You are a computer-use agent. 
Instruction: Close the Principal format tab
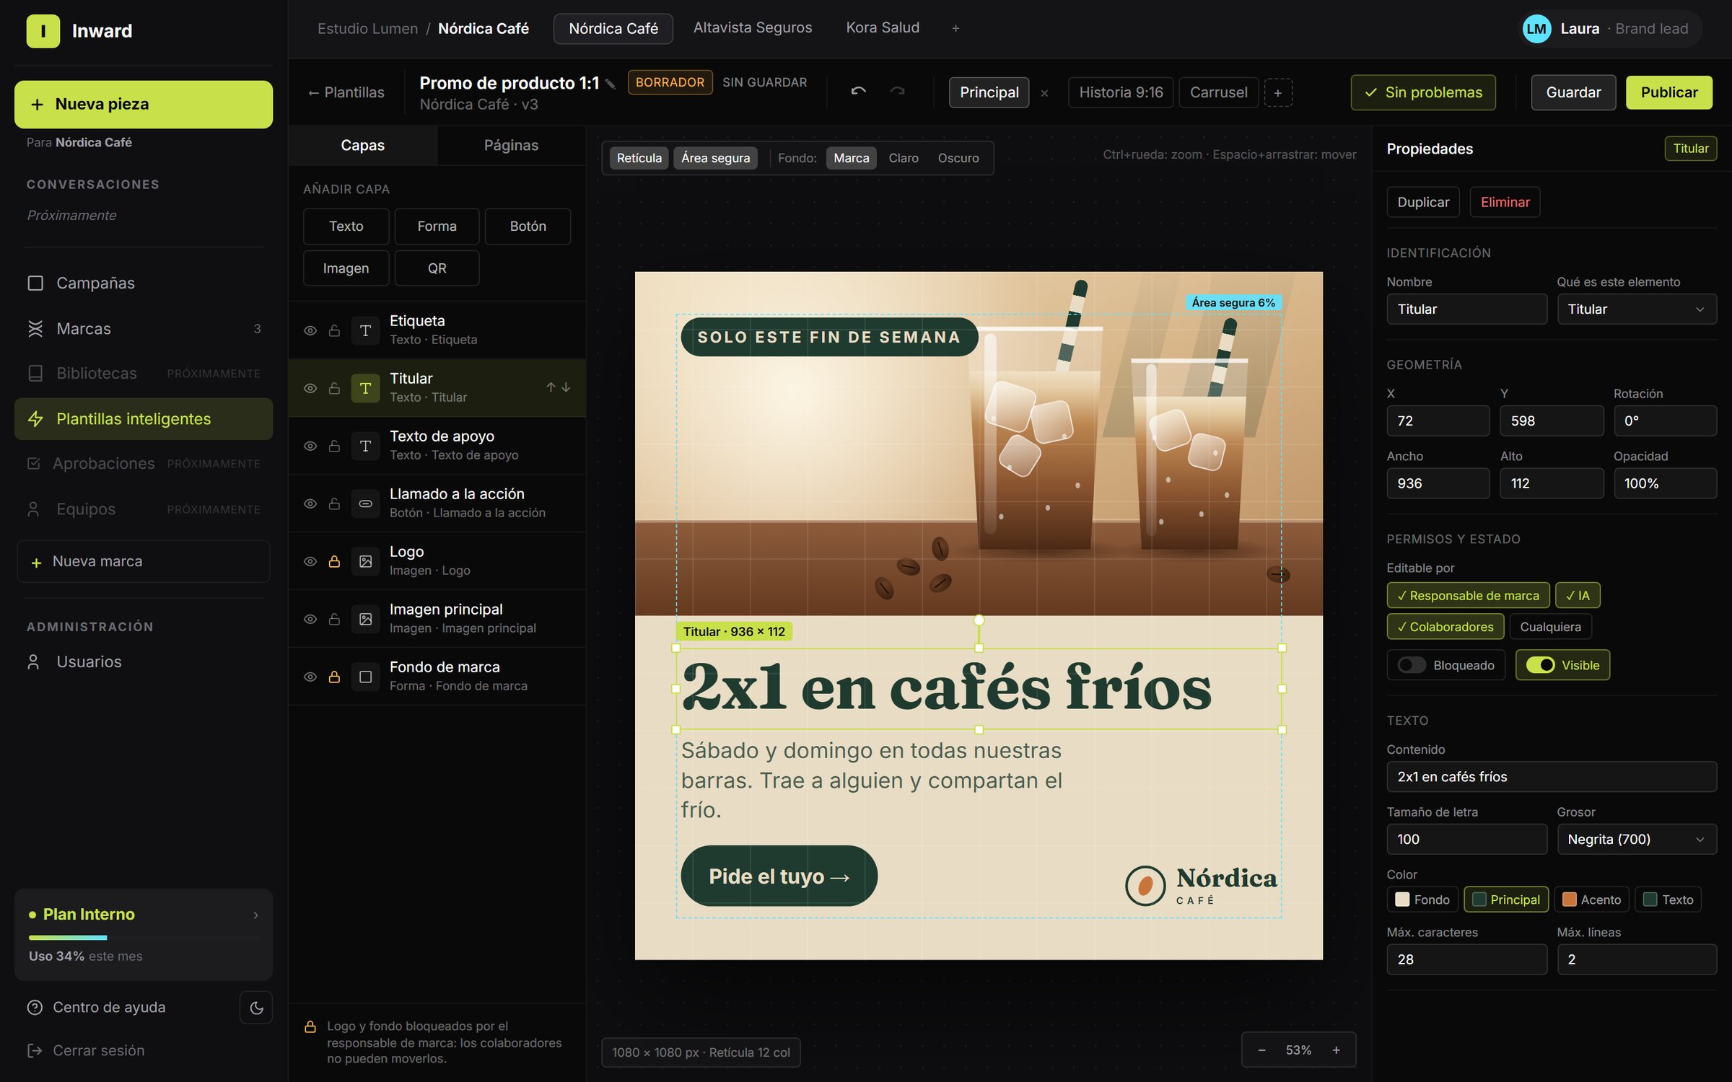coord(1044,93)
